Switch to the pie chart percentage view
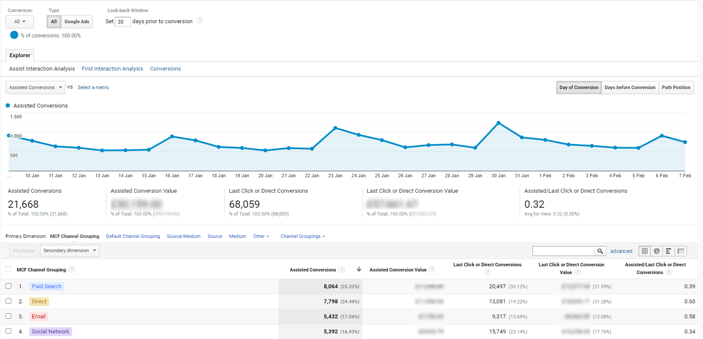This screenshot has width=703, height=339. click(657, 251)
